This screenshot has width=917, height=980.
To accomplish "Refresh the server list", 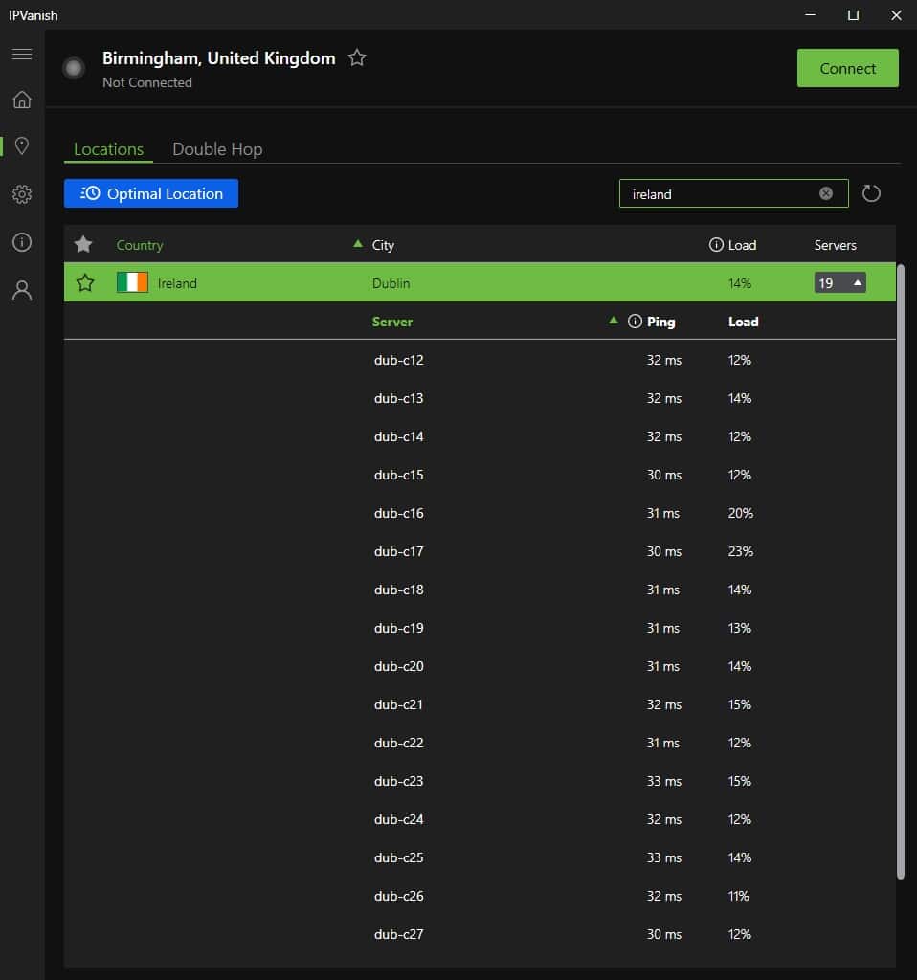I will pyautogui.click(x=871, y=193).
